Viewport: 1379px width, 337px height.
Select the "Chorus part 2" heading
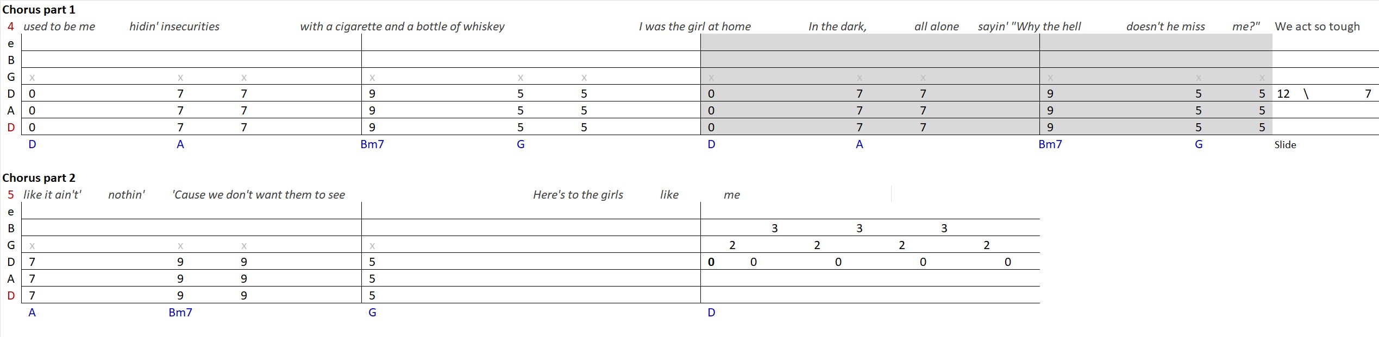point(39,178)
